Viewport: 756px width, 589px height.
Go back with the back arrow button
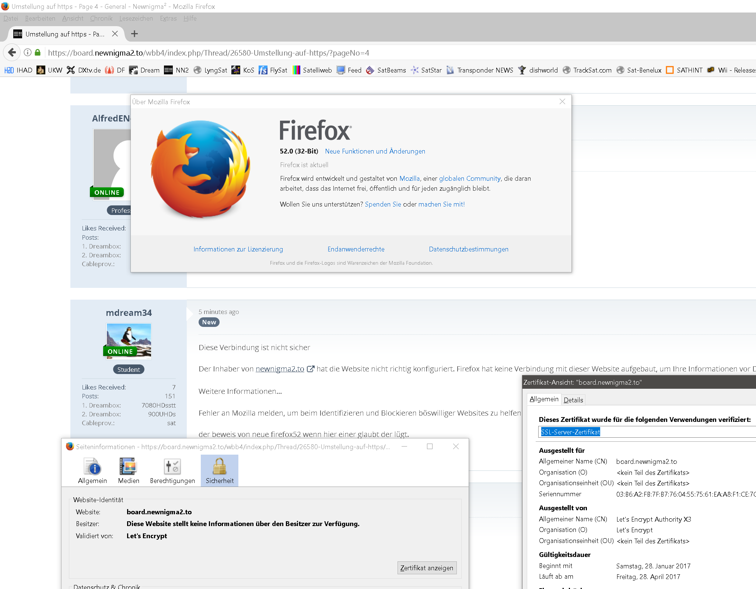tap(12, 53)
